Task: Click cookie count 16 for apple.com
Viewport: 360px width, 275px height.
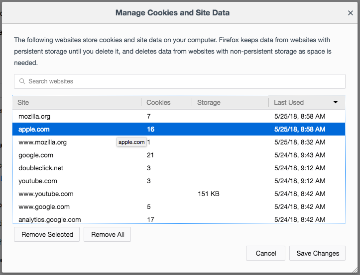Action: pyautogui.click(x=150, y=129)
